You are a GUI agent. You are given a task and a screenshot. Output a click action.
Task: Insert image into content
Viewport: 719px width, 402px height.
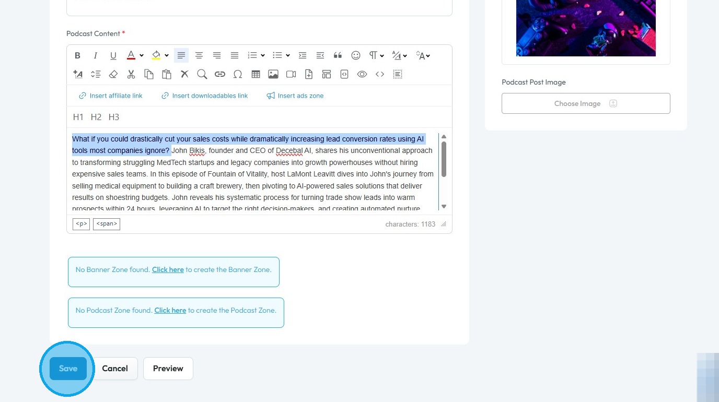pyautogui.click(x=273, y=74)
